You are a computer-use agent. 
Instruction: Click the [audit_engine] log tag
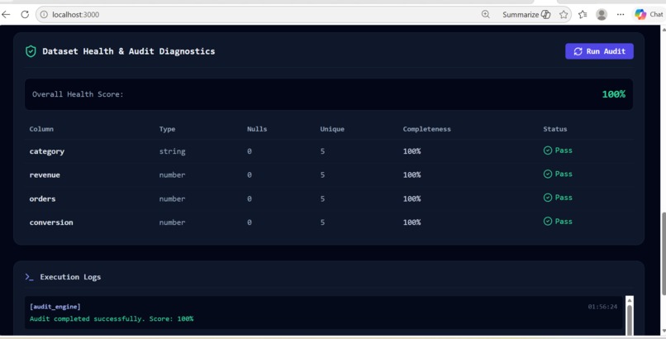click(x=55, y=307)
